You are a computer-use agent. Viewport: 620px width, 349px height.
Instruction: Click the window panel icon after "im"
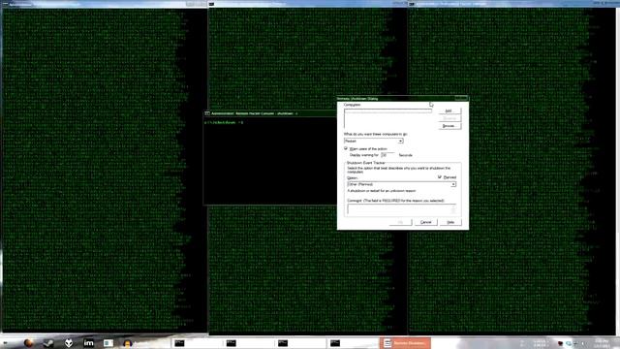click(108, 343)
